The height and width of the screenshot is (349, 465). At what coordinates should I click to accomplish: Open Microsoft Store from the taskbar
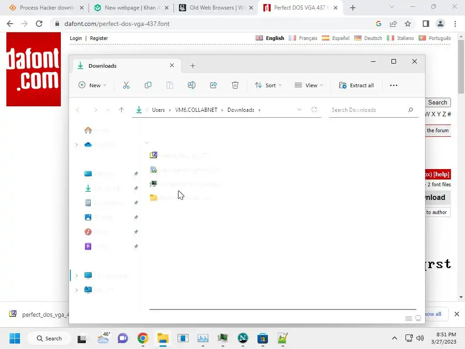(262, 338)
